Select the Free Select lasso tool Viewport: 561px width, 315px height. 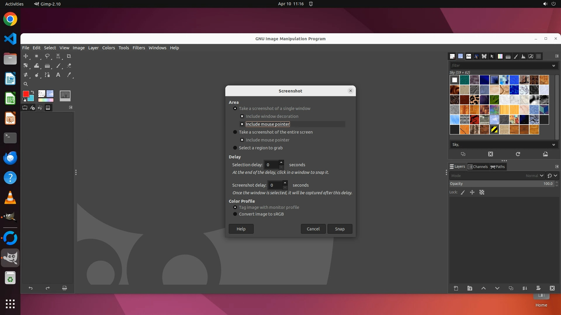pyautogui.click(x=47, y=56)
